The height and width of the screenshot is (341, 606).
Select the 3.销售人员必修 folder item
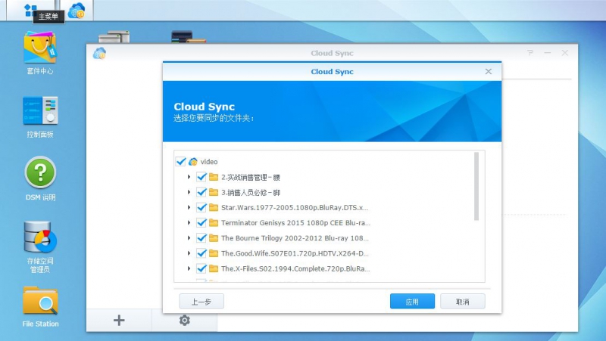[x=248, y=192]
